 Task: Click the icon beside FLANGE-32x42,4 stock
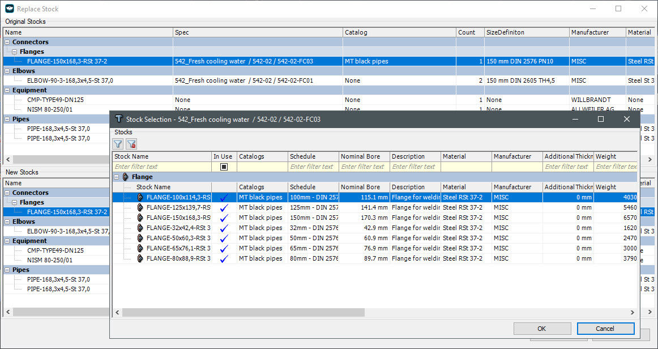pos(140,228)
